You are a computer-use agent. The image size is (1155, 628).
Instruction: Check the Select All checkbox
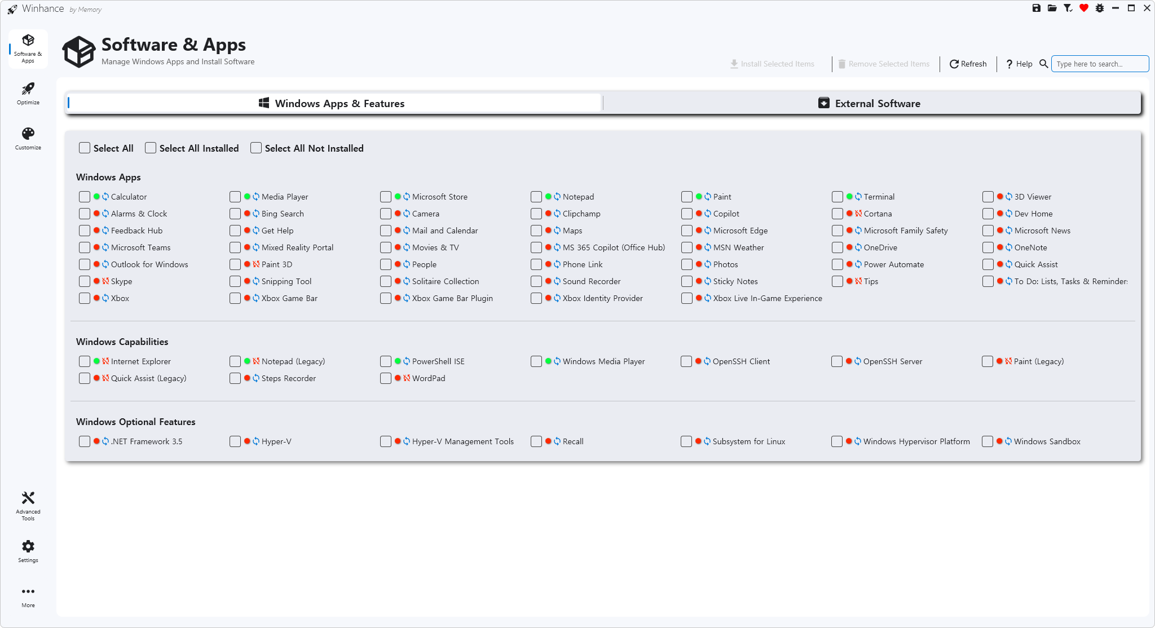85,148
